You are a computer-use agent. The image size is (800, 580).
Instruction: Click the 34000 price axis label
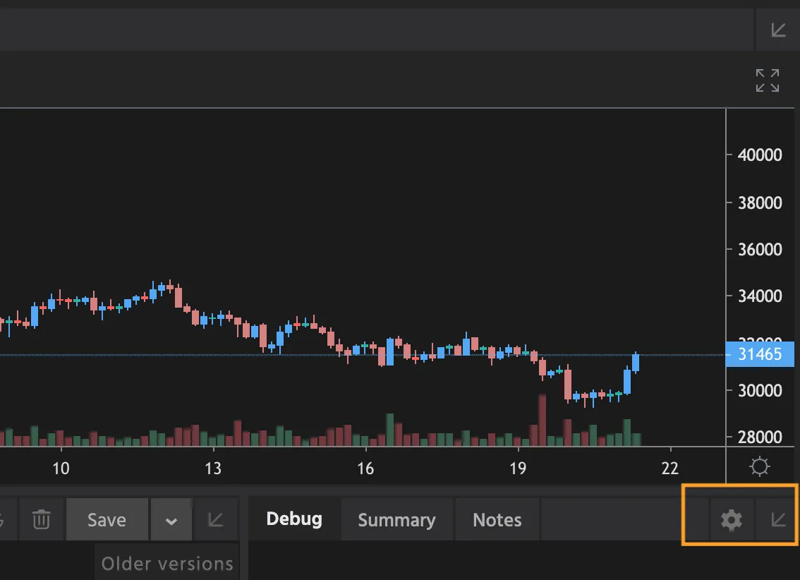point(760,296)
